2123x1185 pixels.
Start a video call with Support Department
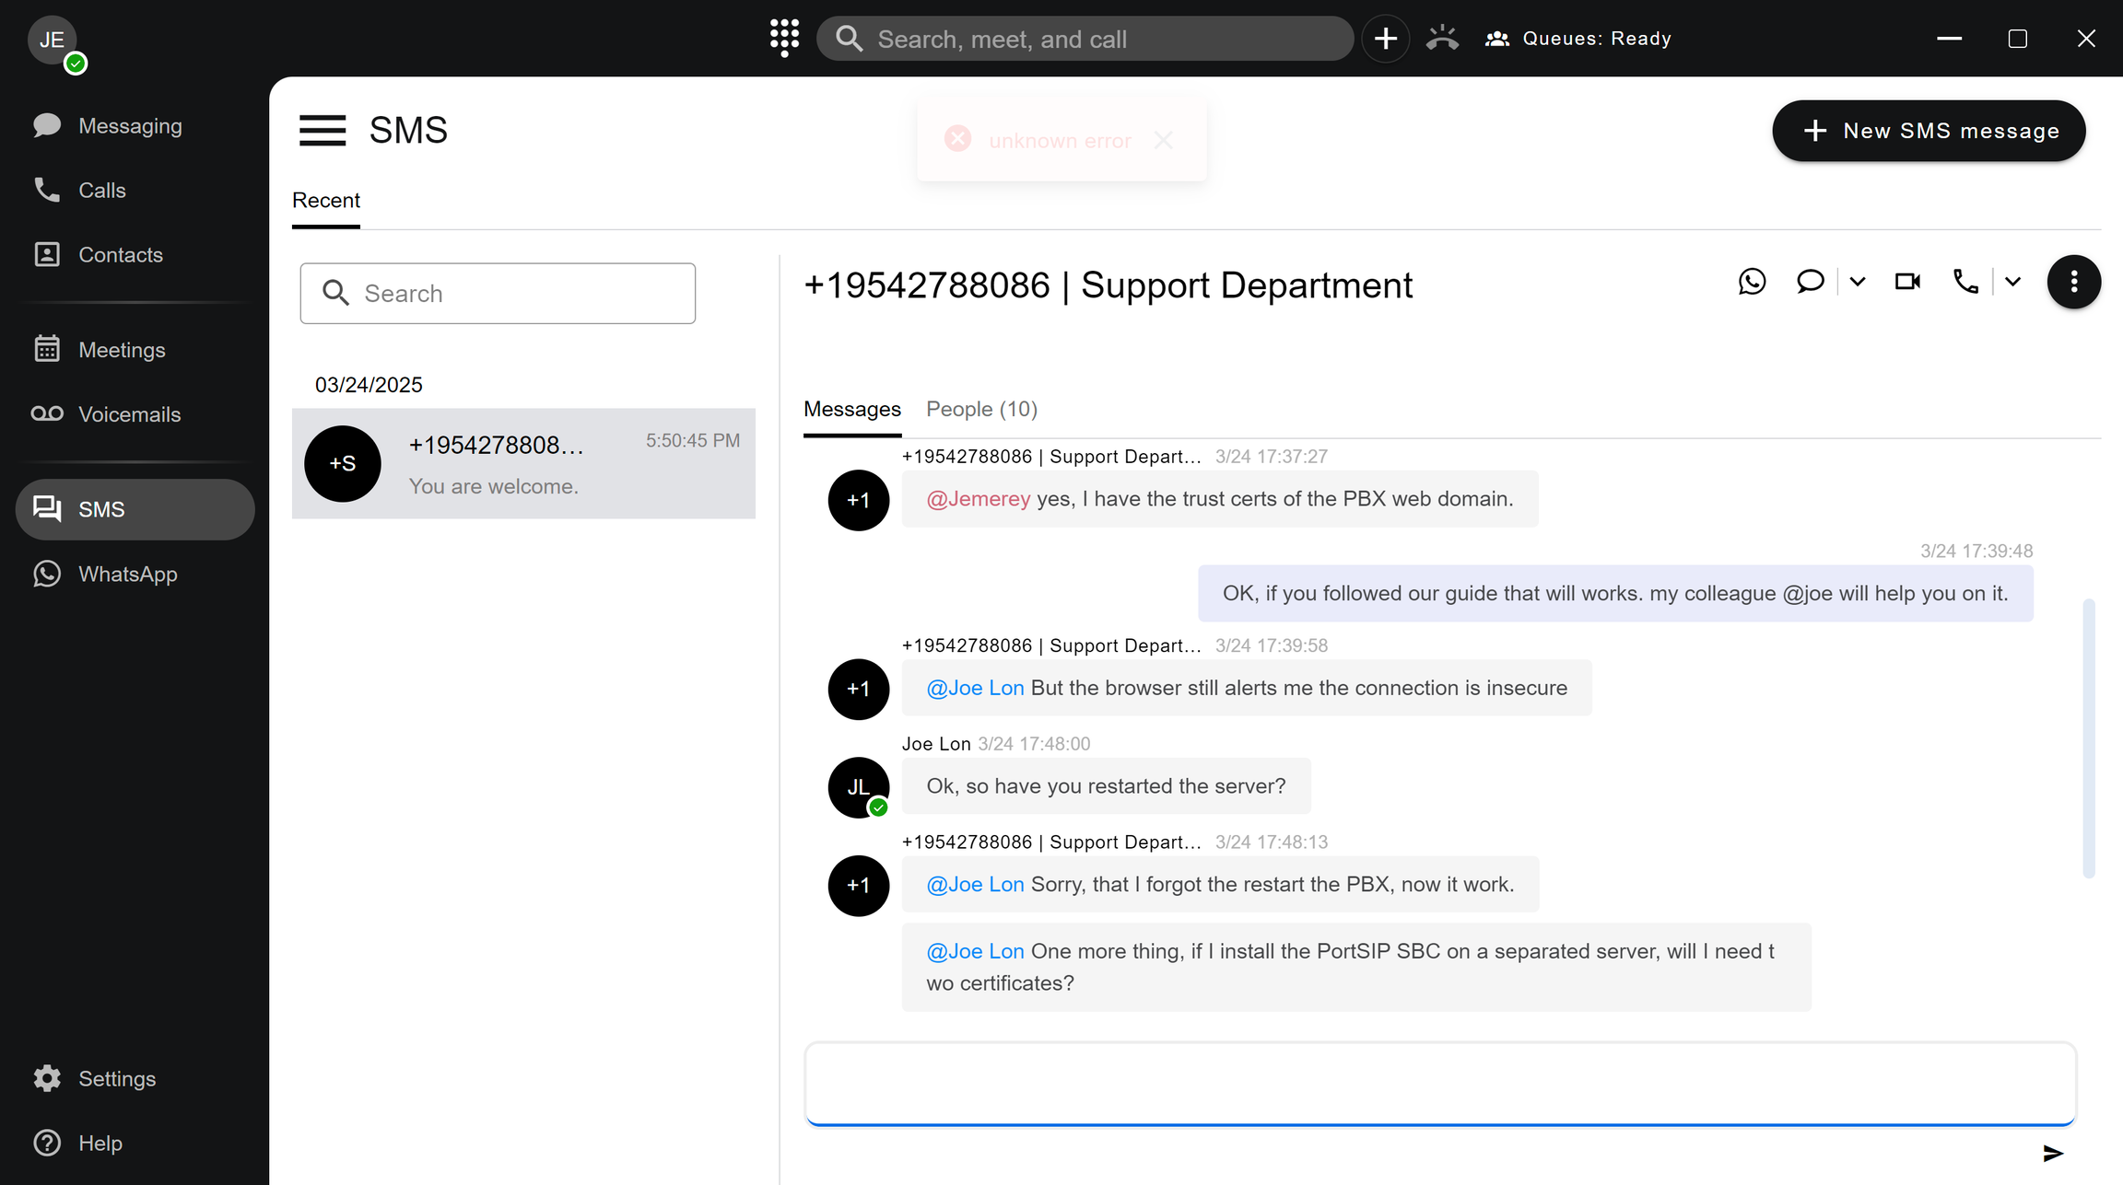[x=1907, y=282]
